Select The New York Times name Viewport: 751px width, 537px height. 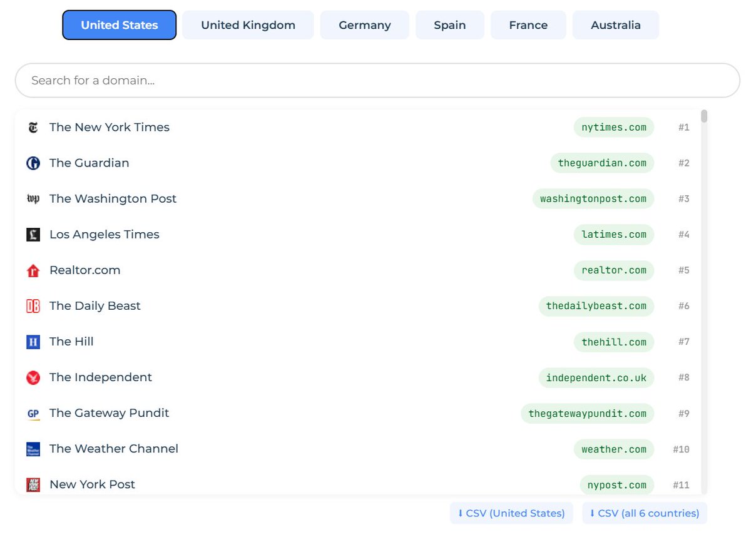point(110,127)
